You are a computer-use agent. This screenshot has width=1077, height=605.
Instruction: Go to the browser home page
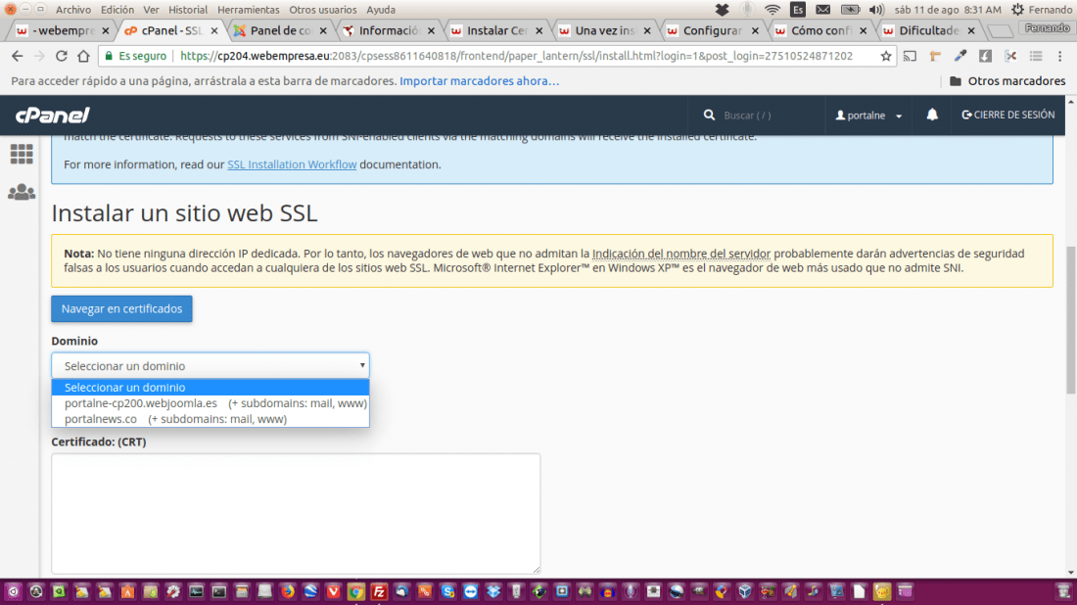click(x=83, y=57)
